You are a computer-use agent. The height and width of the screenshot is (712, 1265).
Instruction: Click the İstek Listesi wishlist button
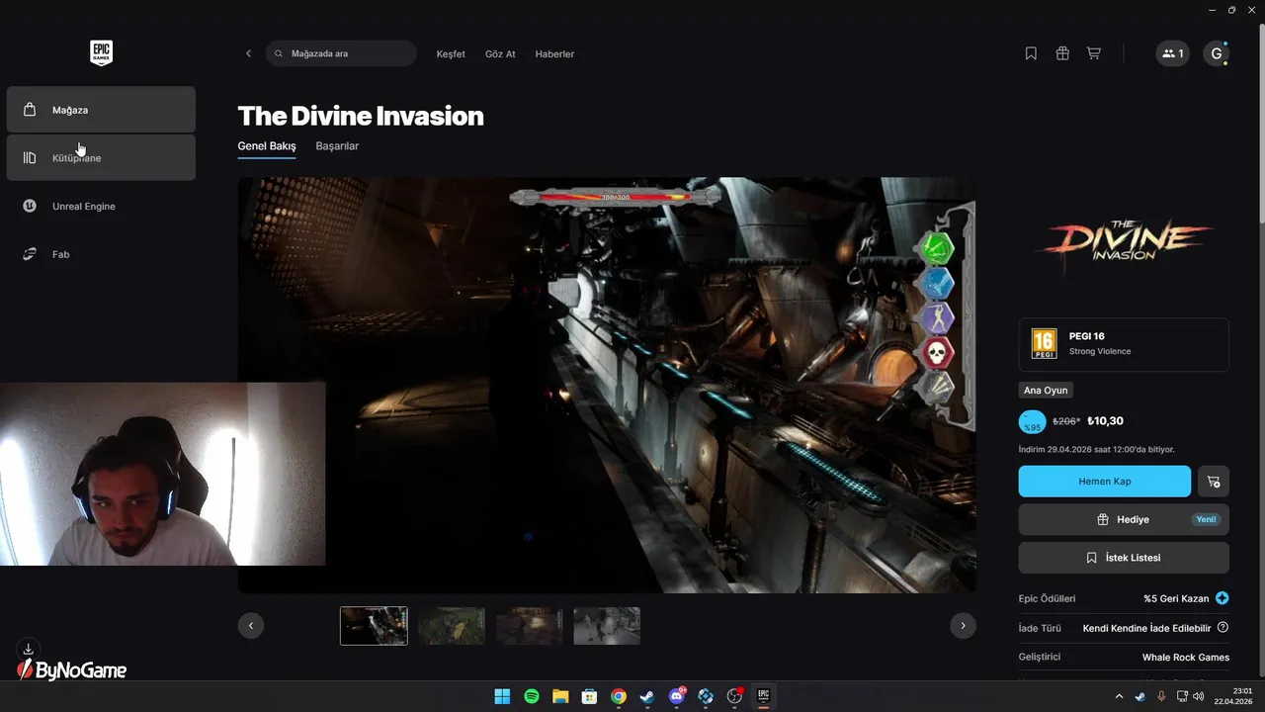1124,558
